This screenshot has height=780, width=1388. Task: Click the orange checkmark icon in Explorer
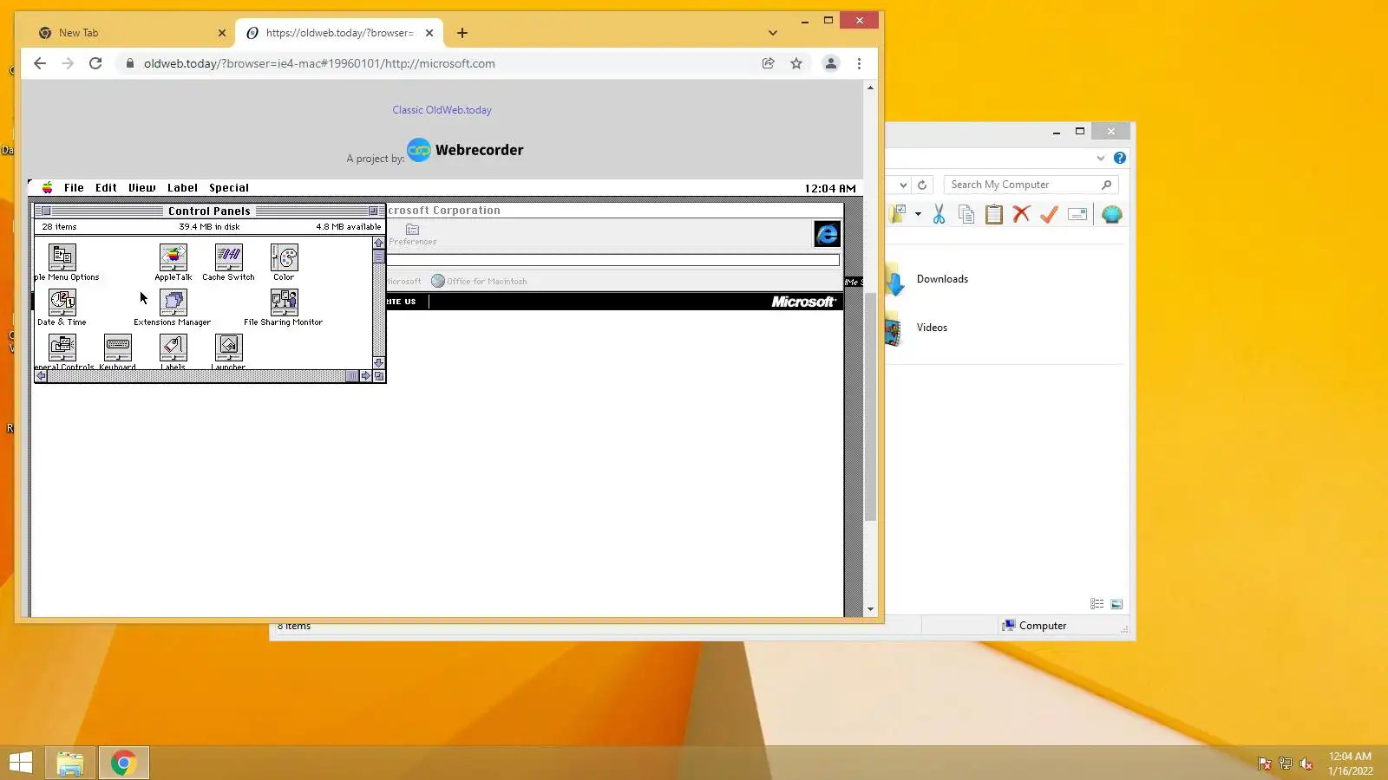(1049, 214)
